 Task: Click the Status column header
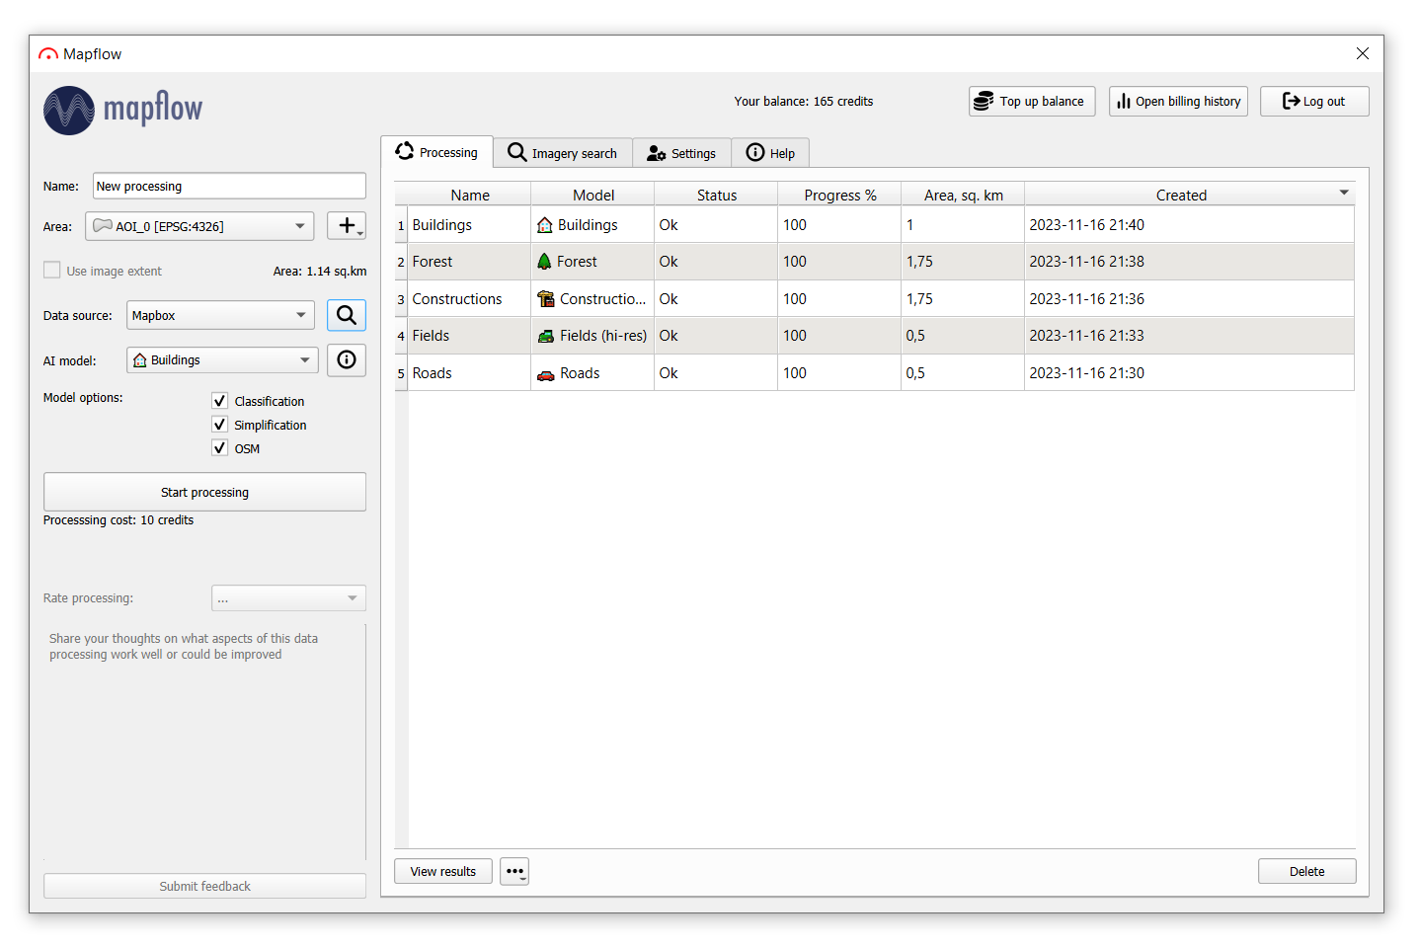click(x=717, y=195)
